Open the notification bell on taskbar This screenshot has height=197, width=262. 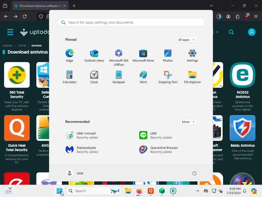245,191
